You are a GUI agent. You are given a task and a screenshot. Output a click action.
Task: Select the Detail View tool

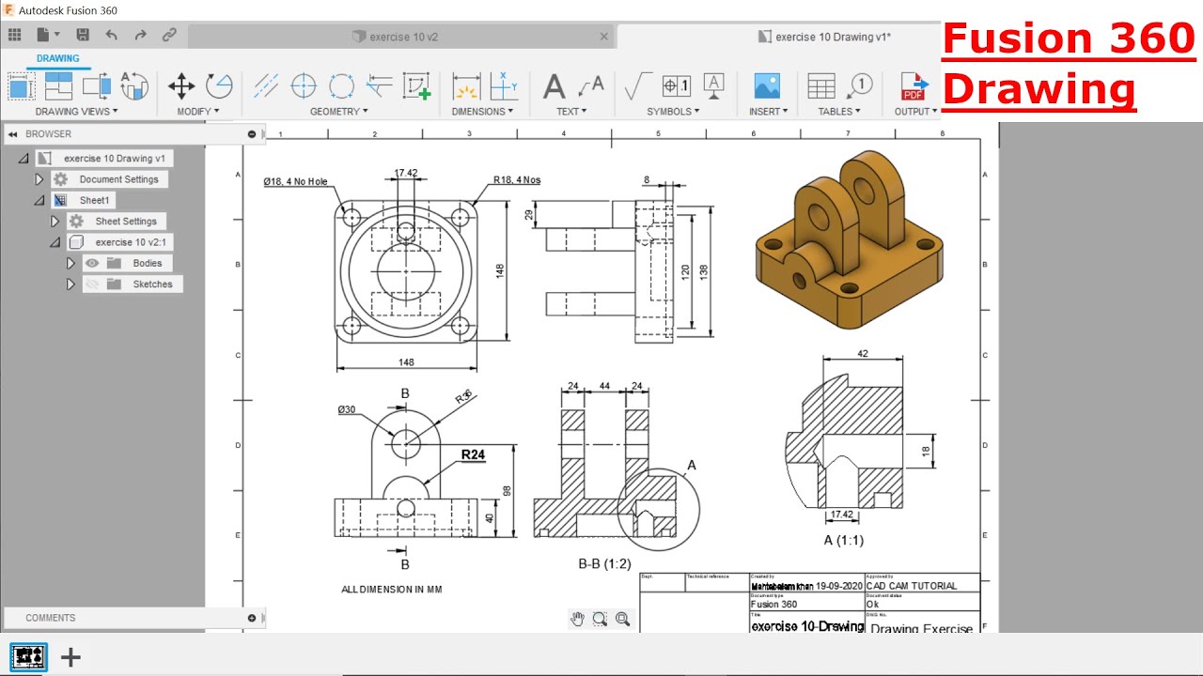coord(134,86)
